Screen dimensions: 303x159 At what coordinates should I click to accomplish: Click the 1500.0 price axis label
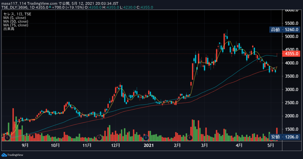tap(291, 129)
